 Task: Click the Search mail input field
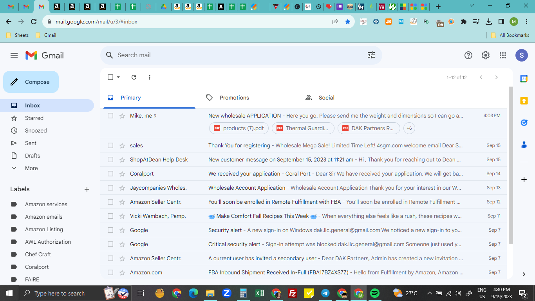tap(239, 55)
